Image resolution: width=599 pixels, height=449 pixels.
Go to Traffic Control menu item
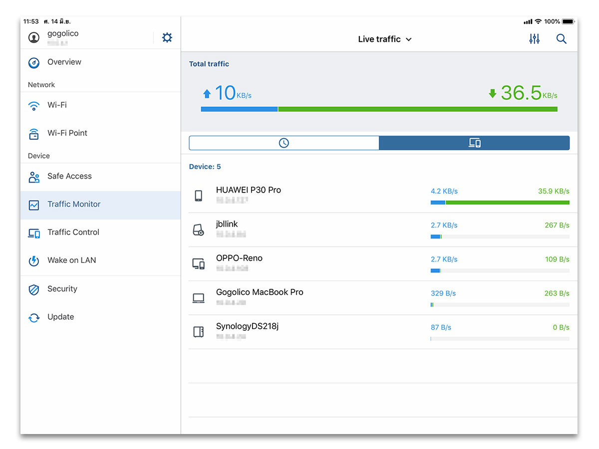pos(73,232)
